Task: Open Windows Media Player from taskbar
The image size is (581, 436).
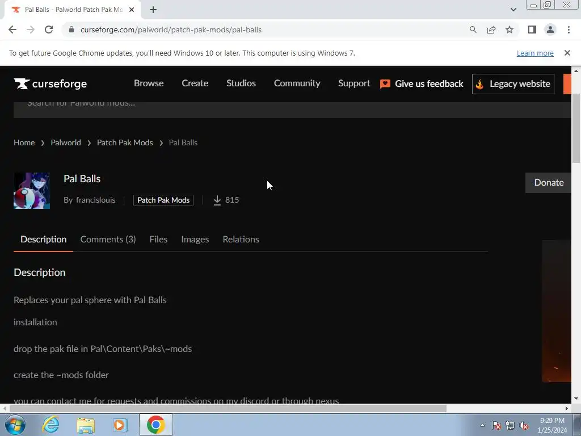Action: pyautogui.click(x=120, y=425)
